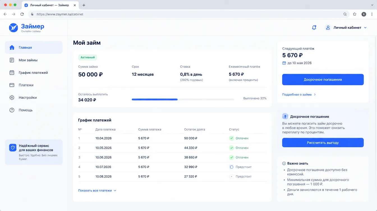377x211 pixels.
Task: Open the Главная sidebar item
Action: tap(34, 47)
